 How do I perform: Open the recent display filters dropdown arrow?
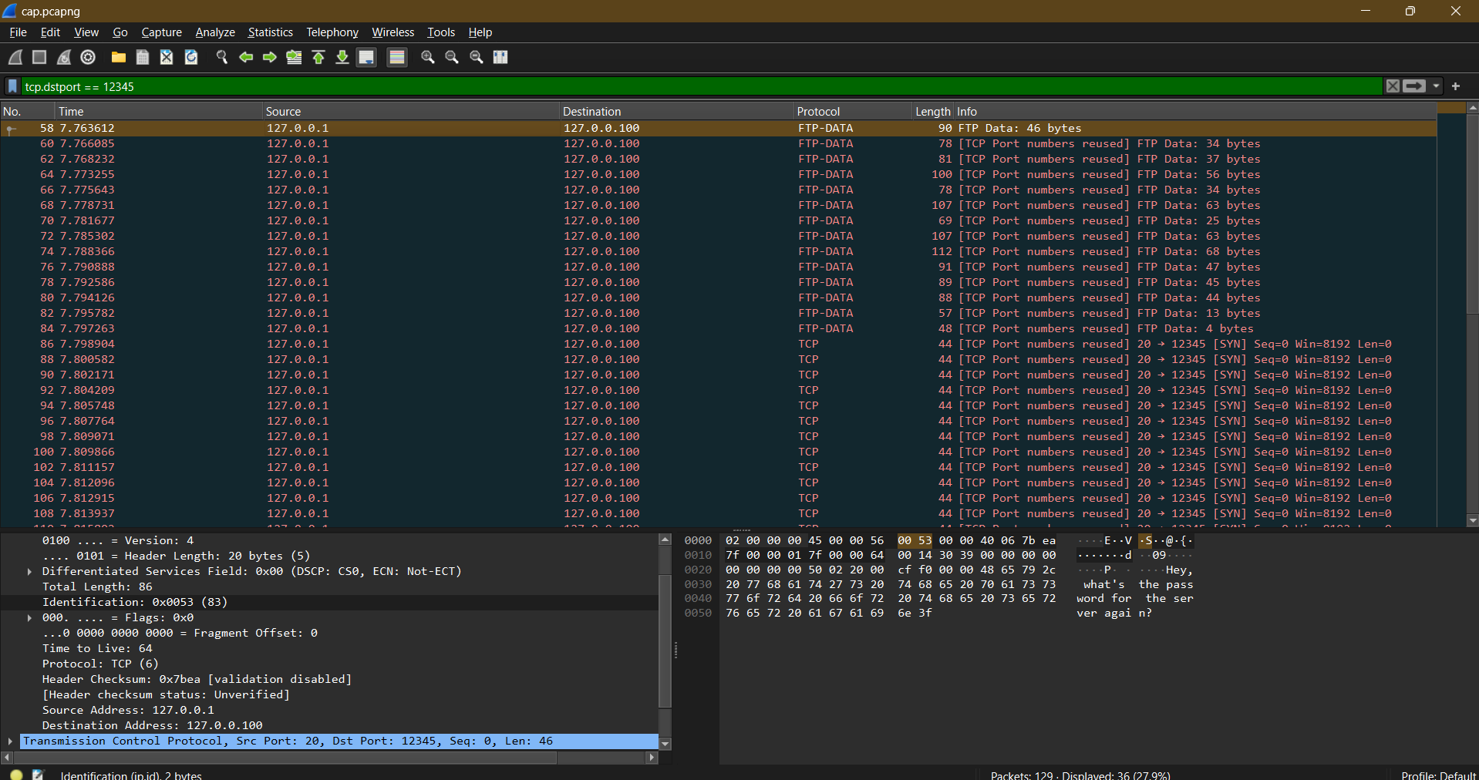[1436, 86]
